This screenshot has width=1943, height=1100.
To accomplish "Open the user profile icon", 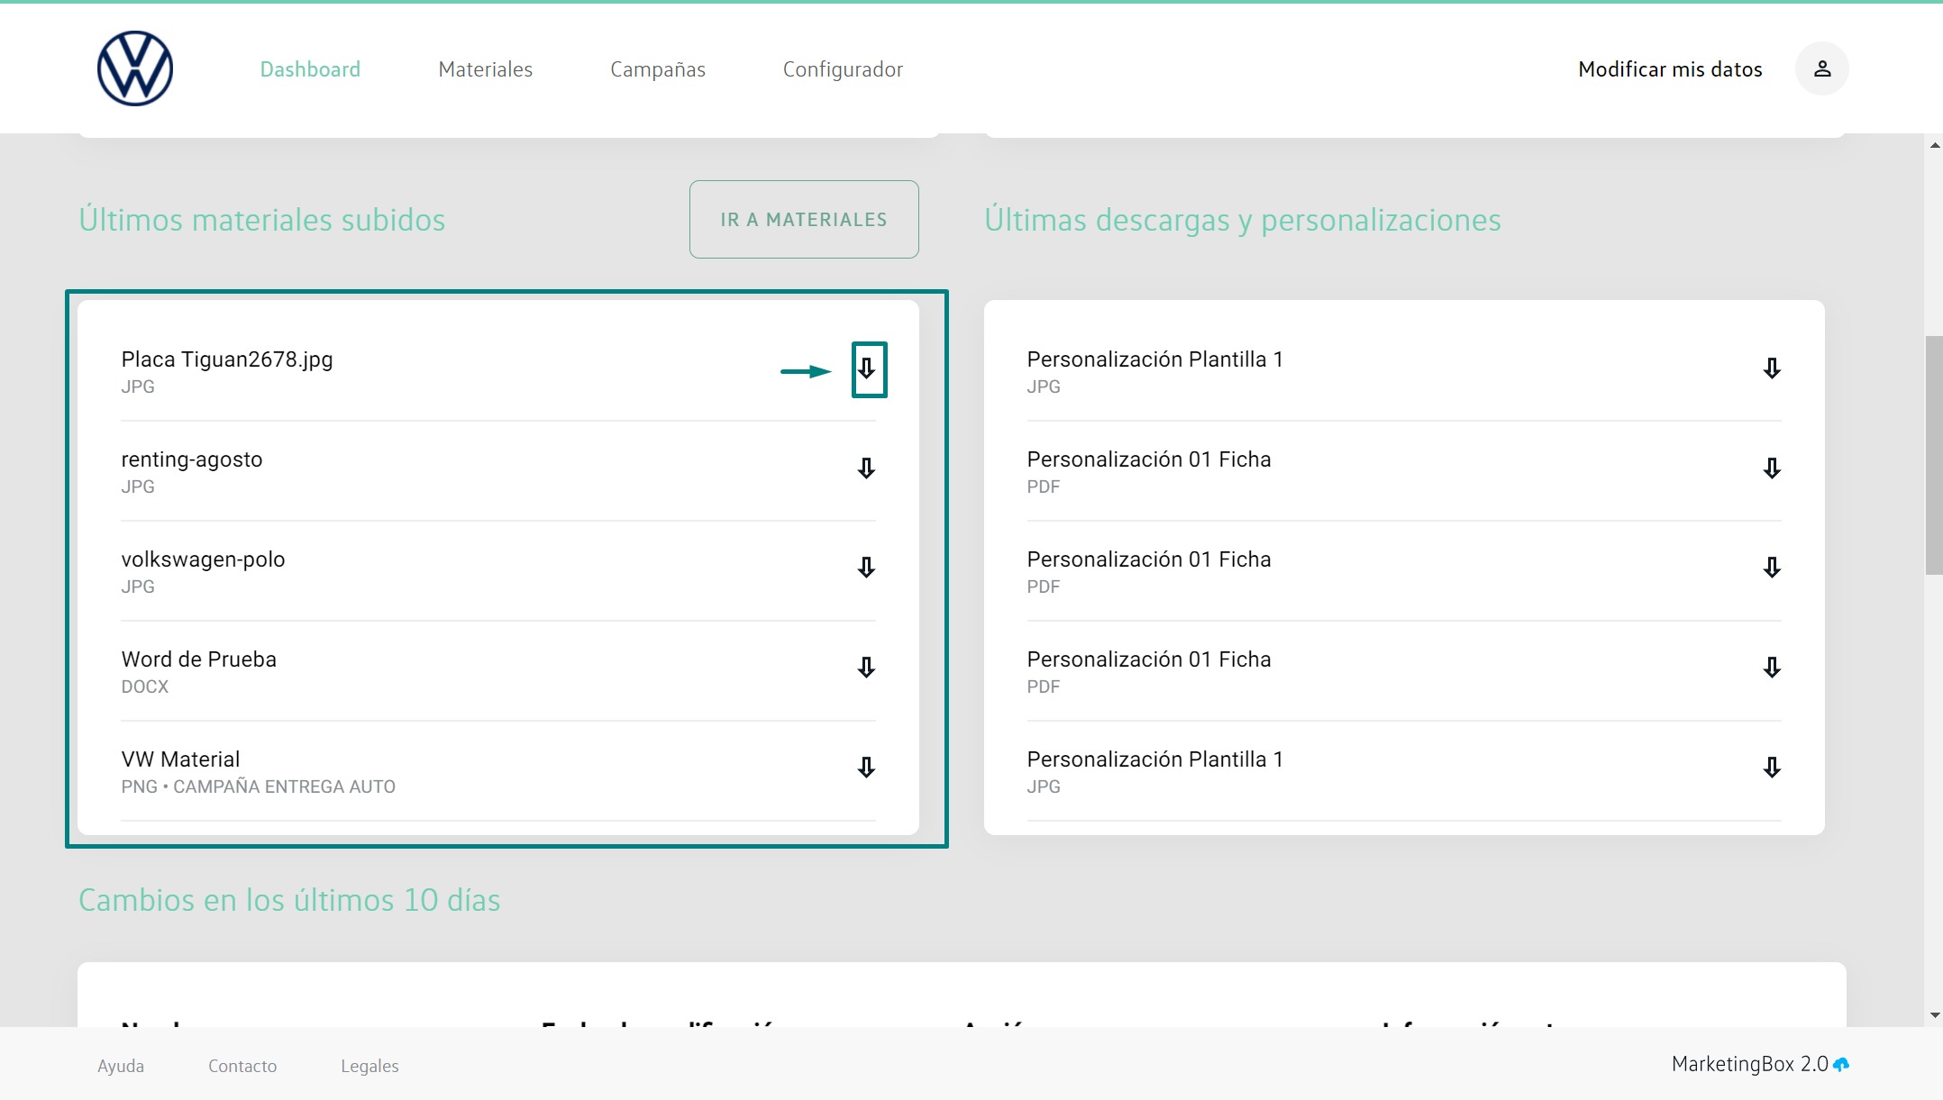I will pos(1821,68).
